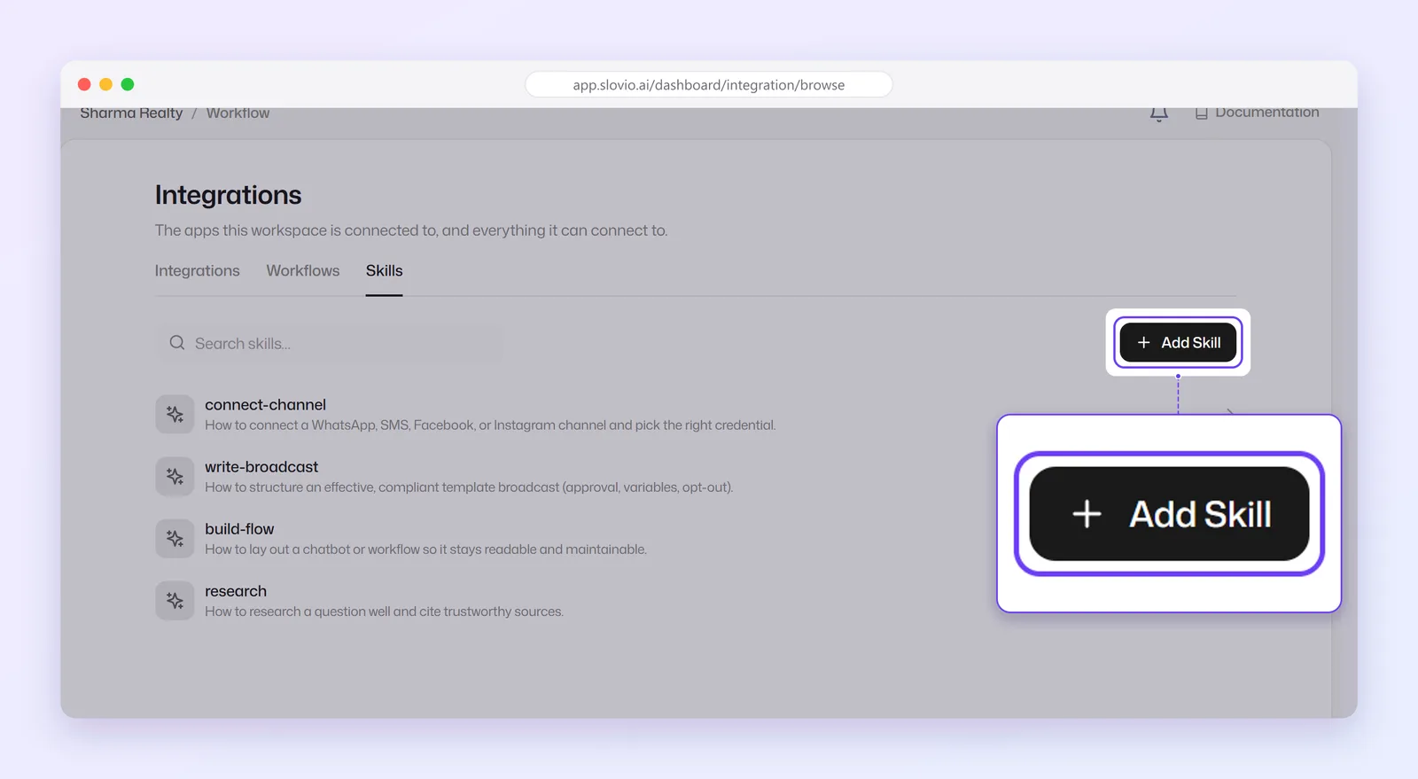Click the description 'How to structure an effective' broadcast
1418x779 pixels.
469,487
